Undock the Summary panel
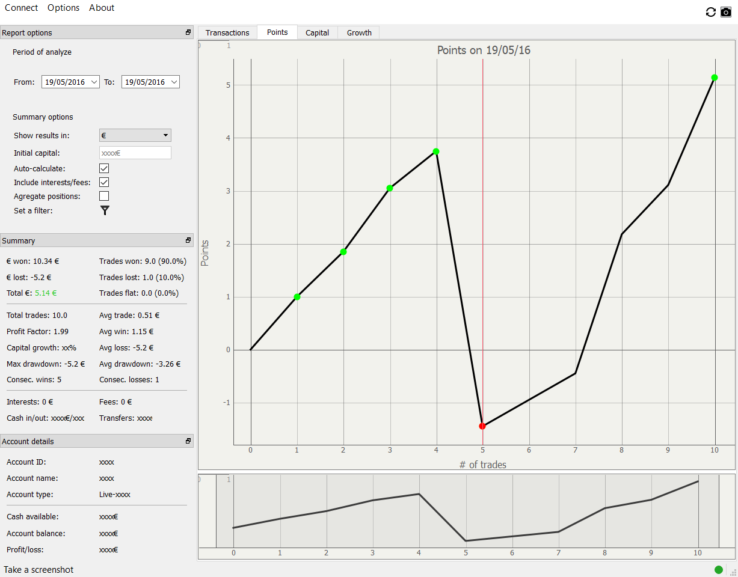The width and height of the screenshot is (738, 577). tap(188, 240)
